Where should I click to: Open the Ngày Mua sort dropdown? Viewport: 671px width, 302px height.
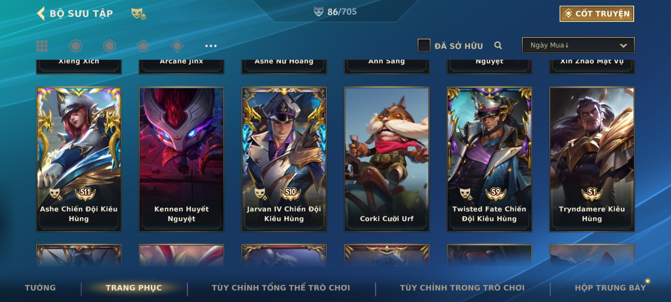[x=578, y=45]
